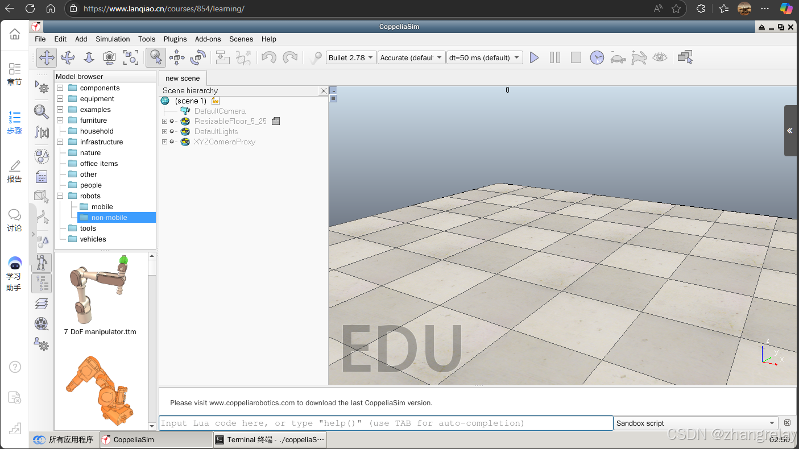Open the Accurate (default) dynamics dropdown
This screenshot has width=799, height=449.
coord(411,57)
